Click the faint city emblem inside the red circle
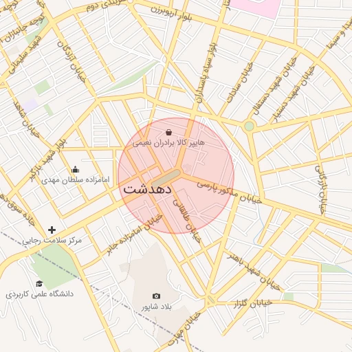Viewport: 352px width, 352px height. point(187,168)
